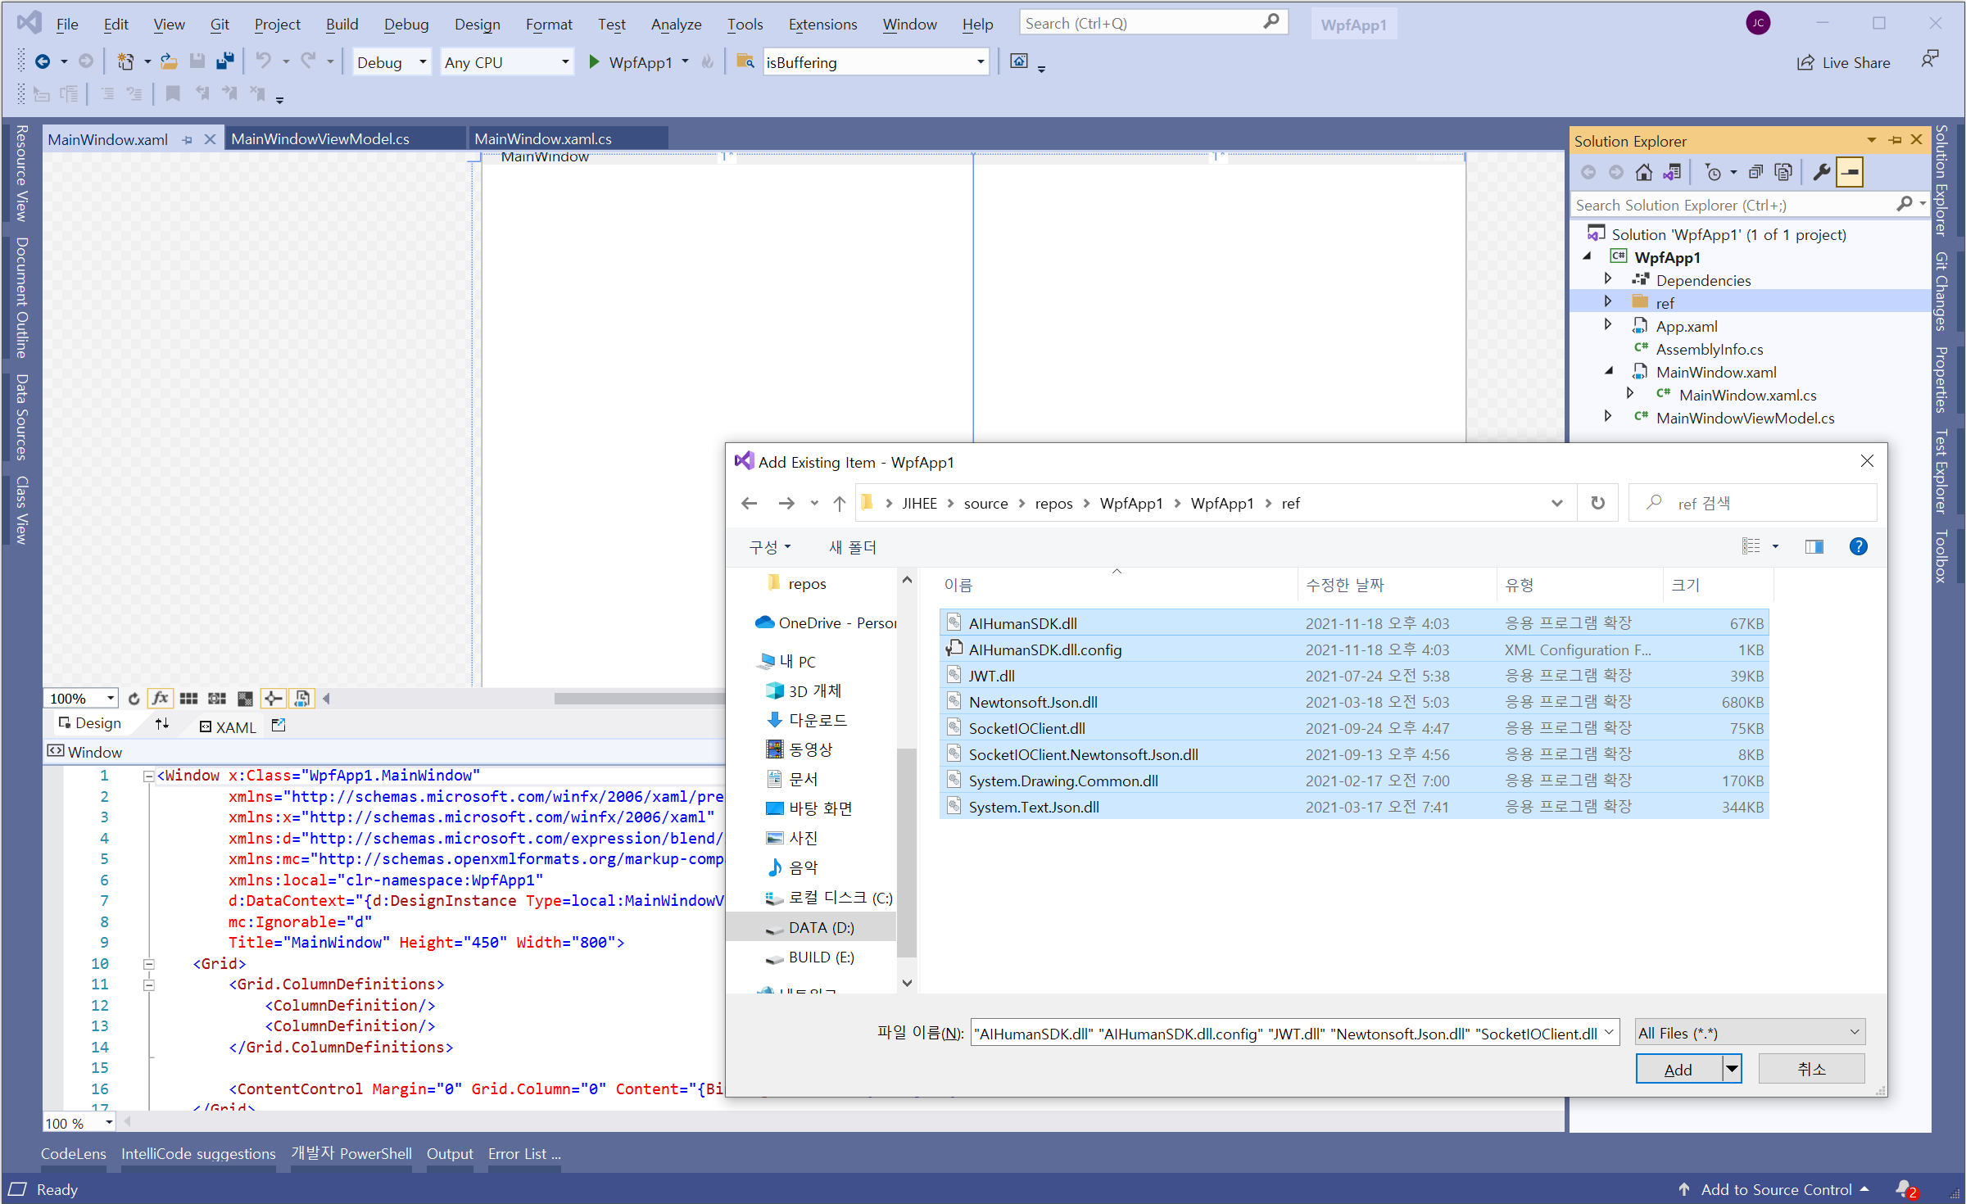Click the Undo arrow icon
The width and height of the screenshot is (1966, 1204).
(263, 62)
